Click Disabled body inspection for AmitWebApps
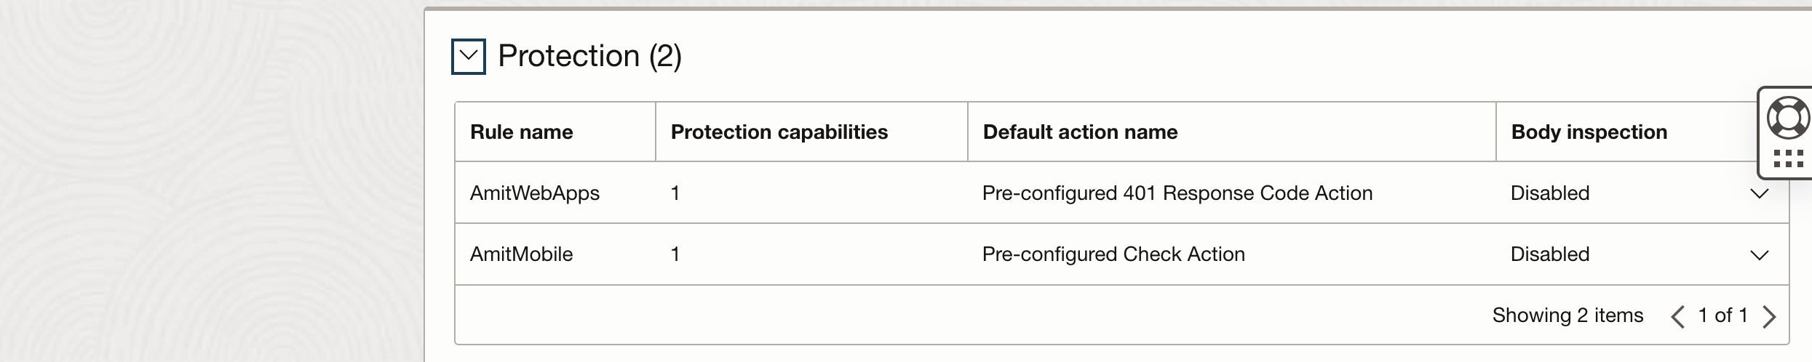The image size is (1812, 362). [x=1550, y=193]
